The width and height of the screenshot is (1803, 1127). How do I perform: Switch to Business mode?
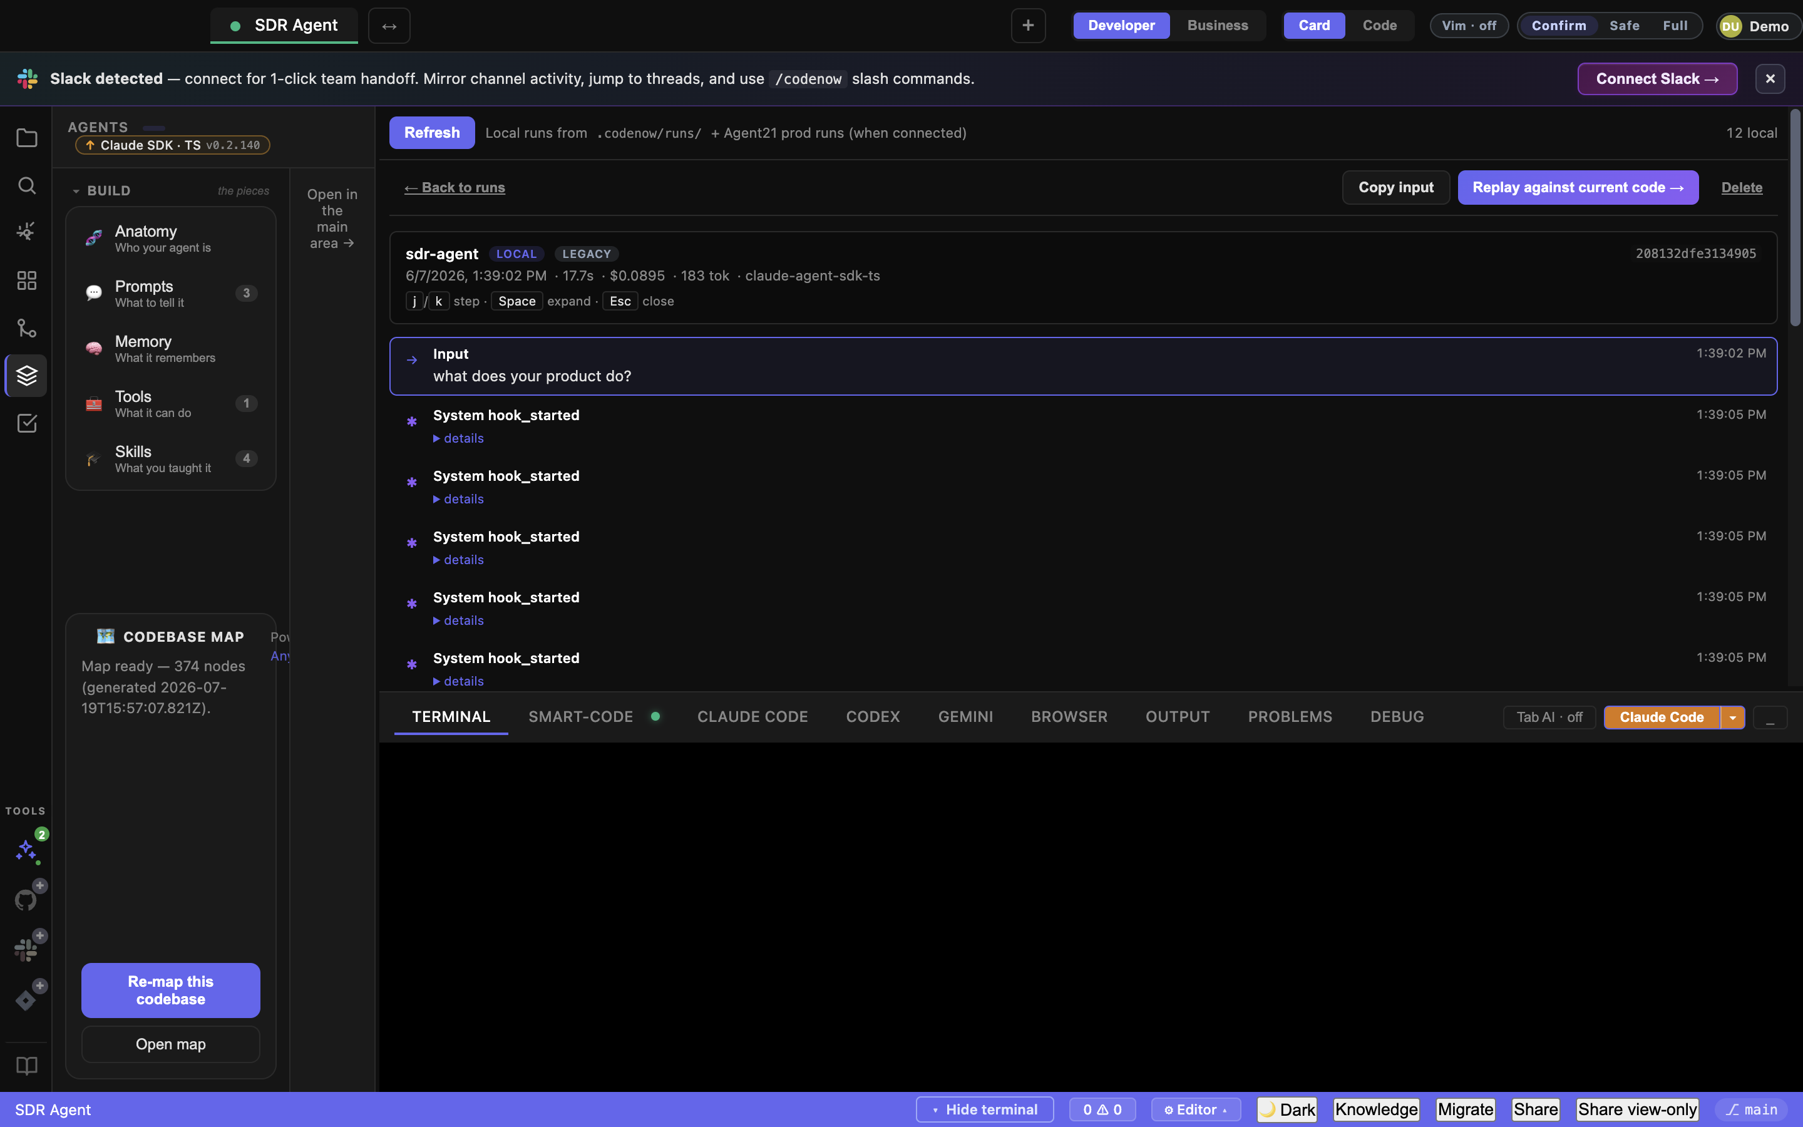tap(1218, 25)
